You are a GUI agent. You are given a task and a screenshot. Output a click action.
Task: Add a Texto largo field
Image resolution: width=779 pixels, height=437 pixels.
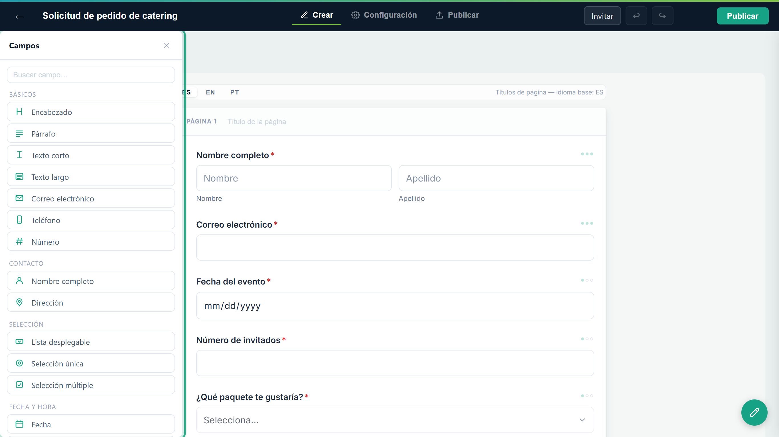tap(91, 177)
